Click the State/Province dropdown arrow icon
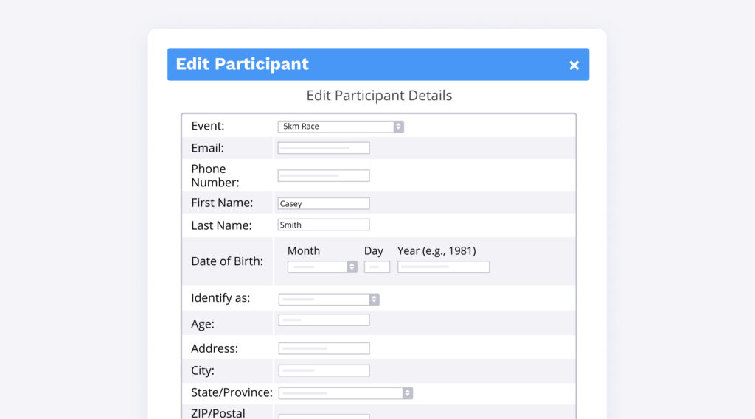Image resolution: width=755 pixels, height=419 pixels. point(407,393)
